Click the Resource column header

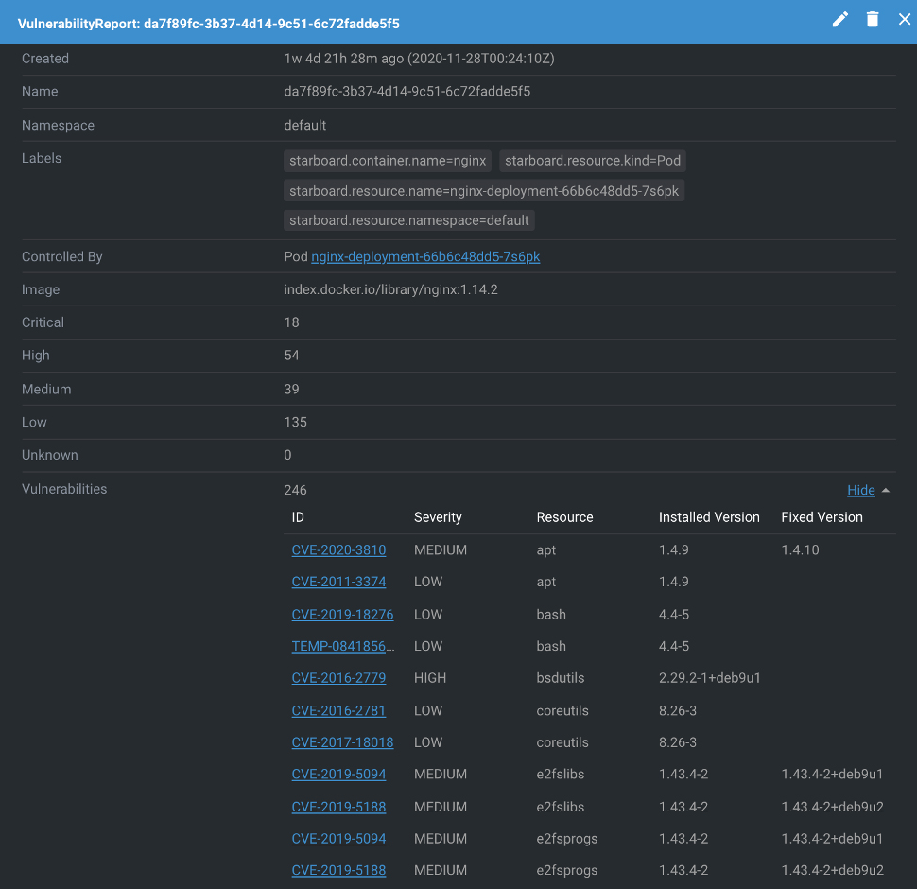(x=564, y=517)
